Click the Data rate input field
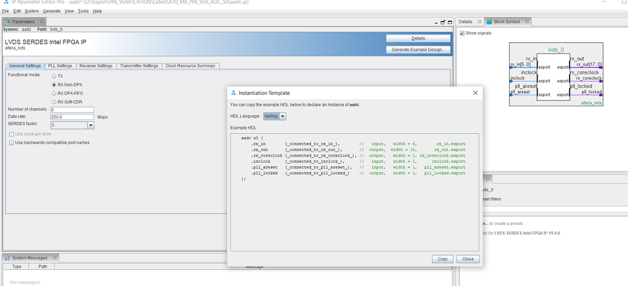This screenshot has width=628, height=286. 72,118
